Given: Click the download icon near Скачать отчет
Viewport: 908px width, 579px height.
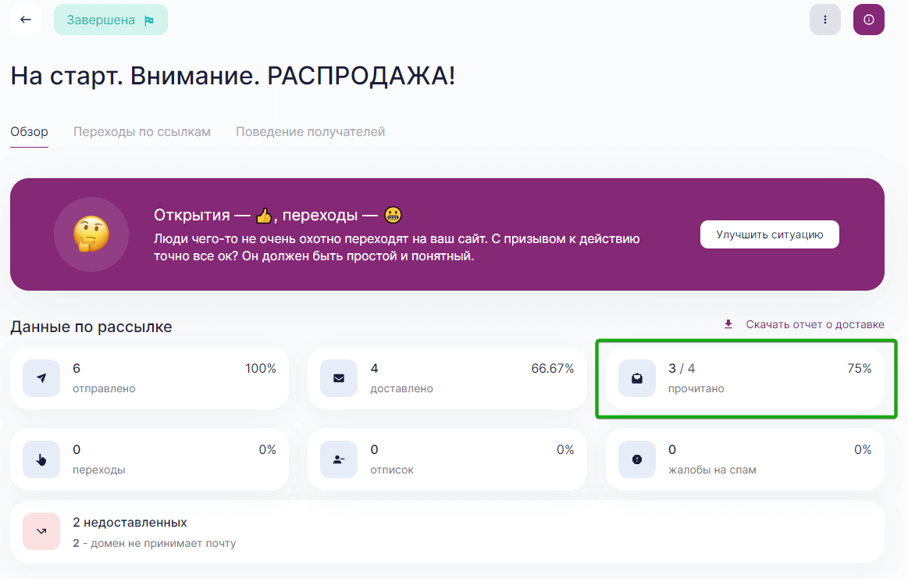Looking at the screenshot, I should coord(728,323).
